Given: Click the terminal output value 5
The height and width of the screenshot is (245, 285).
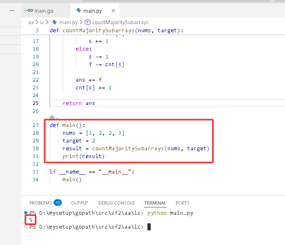Looking at the screenshot, I should tap(31, 220).
